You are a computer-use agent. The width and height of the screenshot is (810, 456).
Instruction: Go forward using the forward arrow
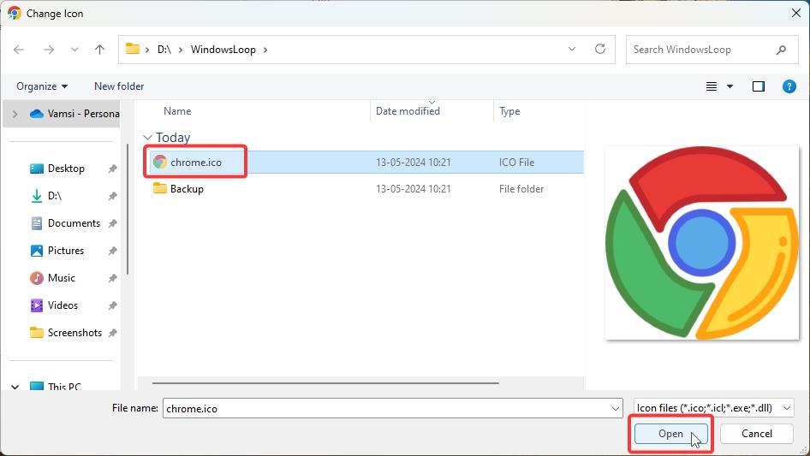pos(49,50)
